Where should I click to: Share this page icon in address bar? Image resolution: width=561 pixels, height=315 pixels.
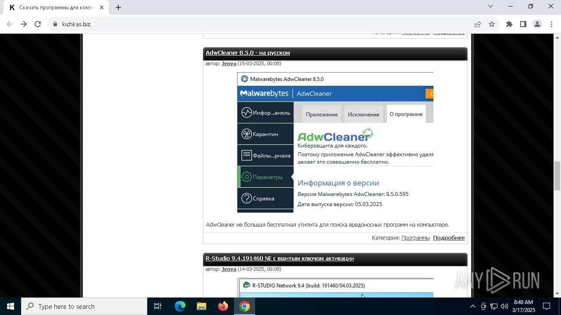pos(478,24)
